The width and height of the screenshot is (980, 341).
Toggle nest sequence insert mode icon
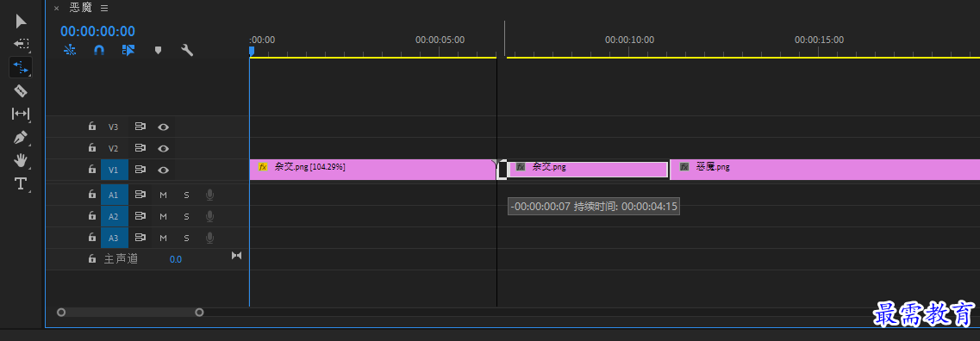[70, 50]
